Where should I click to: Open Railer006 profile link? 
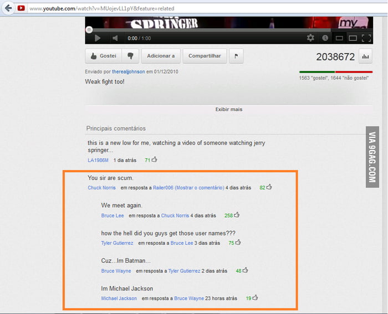tap(163, 188)
